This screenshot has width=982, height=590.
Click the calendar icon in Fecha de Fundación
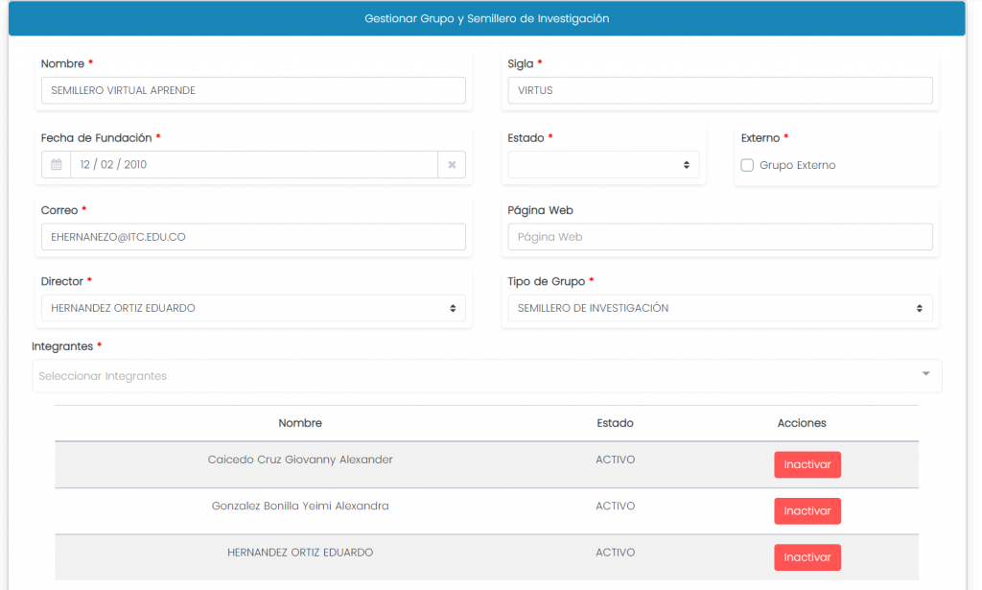coord(57,165)
